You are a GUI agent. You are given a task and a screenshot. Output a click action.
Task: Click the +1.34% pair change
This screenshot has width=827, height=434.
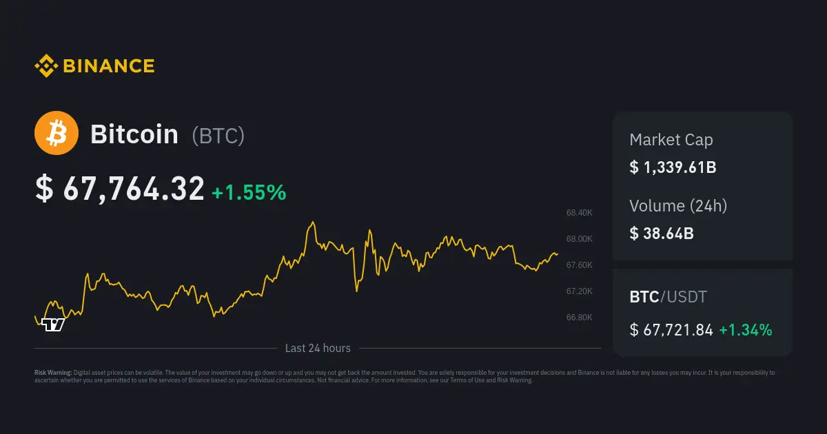(746, 330)
